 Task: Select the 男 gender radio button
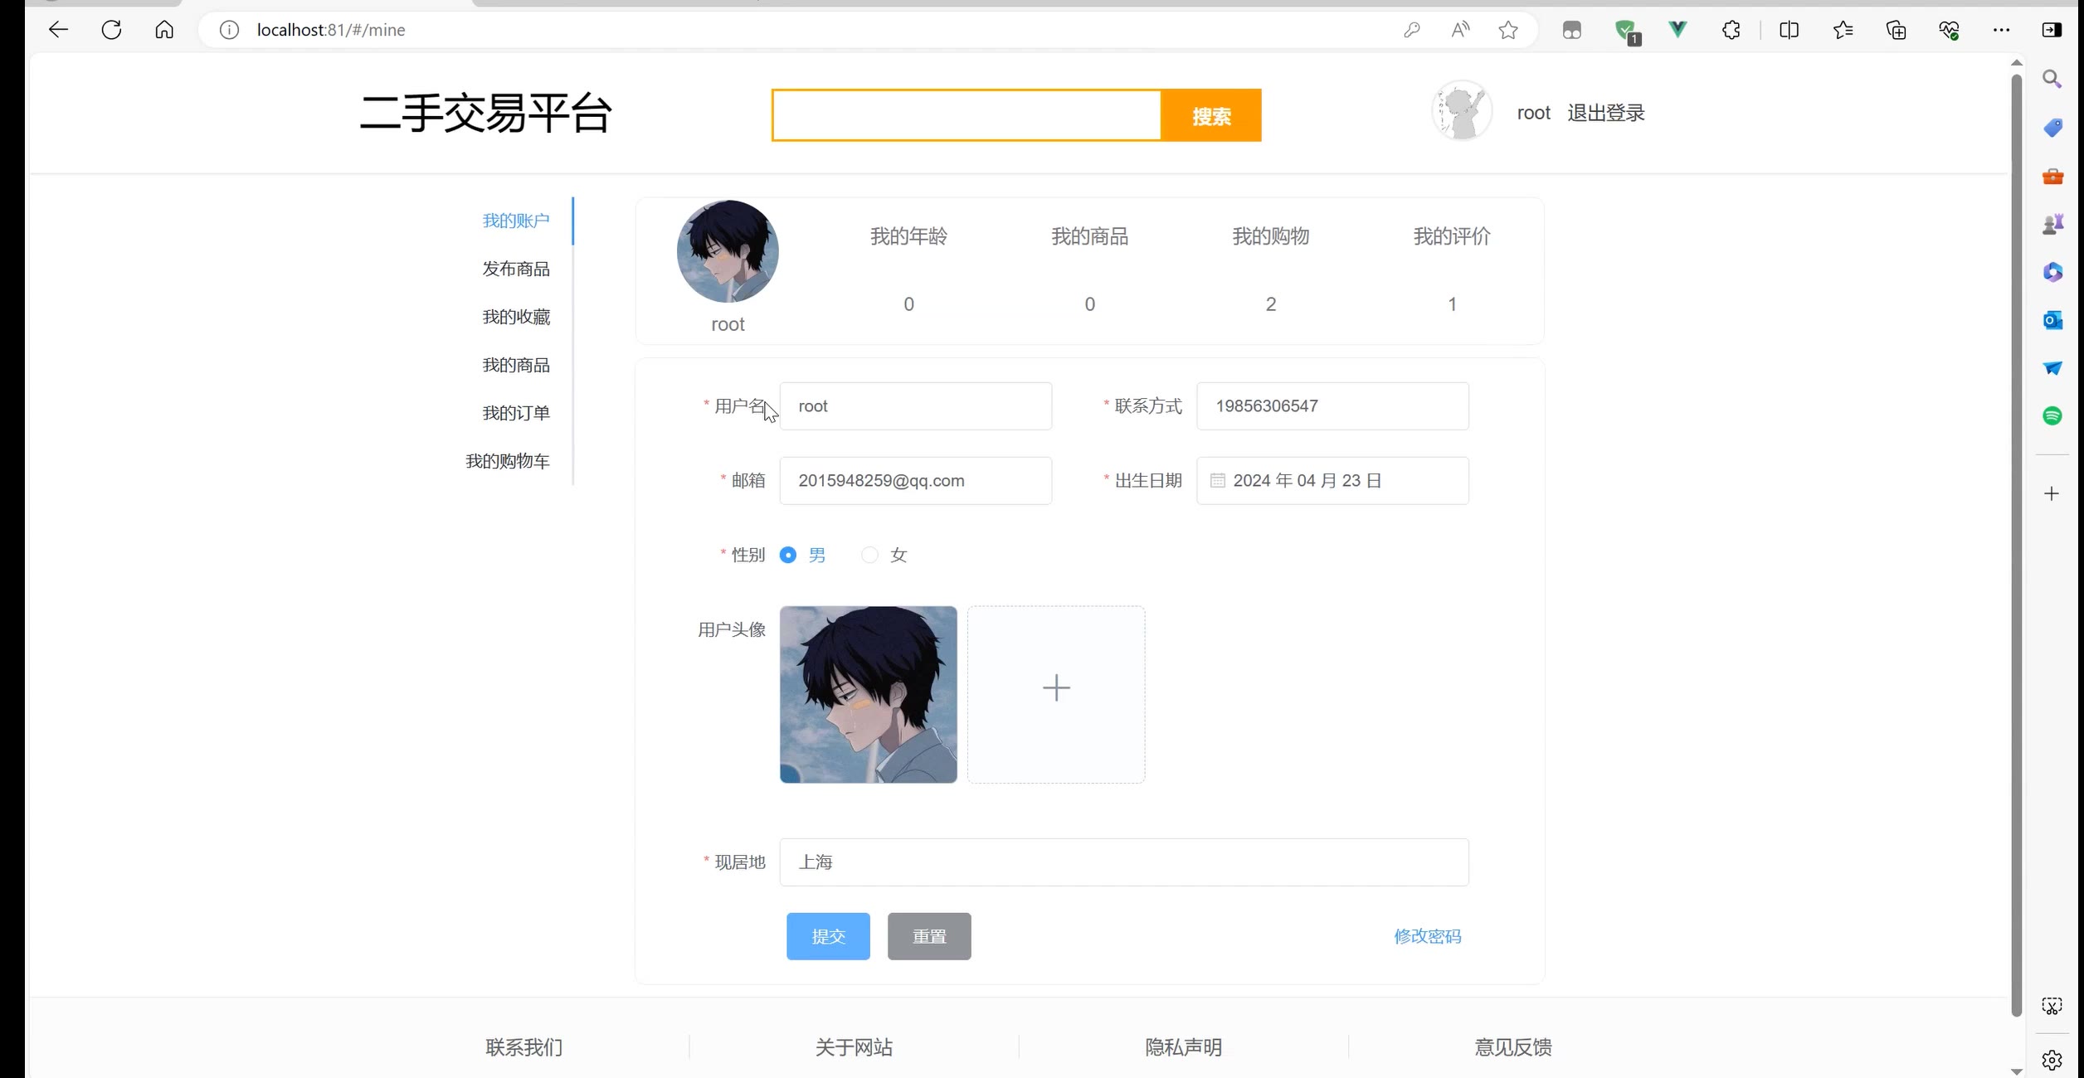point(788,555)
